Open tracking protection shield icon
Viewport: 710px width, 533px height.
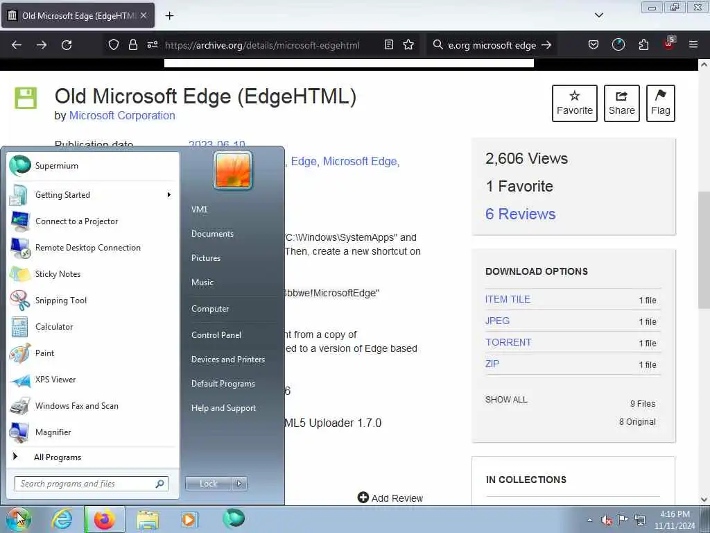click(x=114, y=44)
